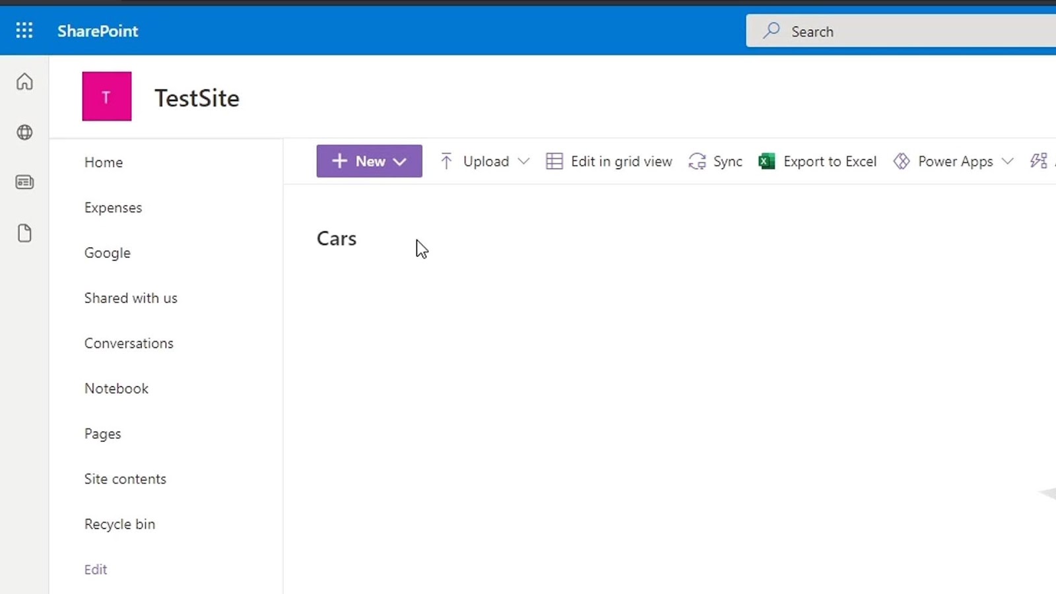Open the My files page icon

coord(24,233)
